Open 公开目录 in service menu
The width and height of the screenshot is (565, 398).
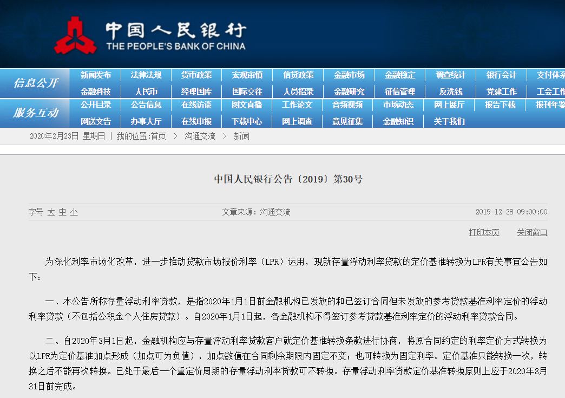pos(95,105)
